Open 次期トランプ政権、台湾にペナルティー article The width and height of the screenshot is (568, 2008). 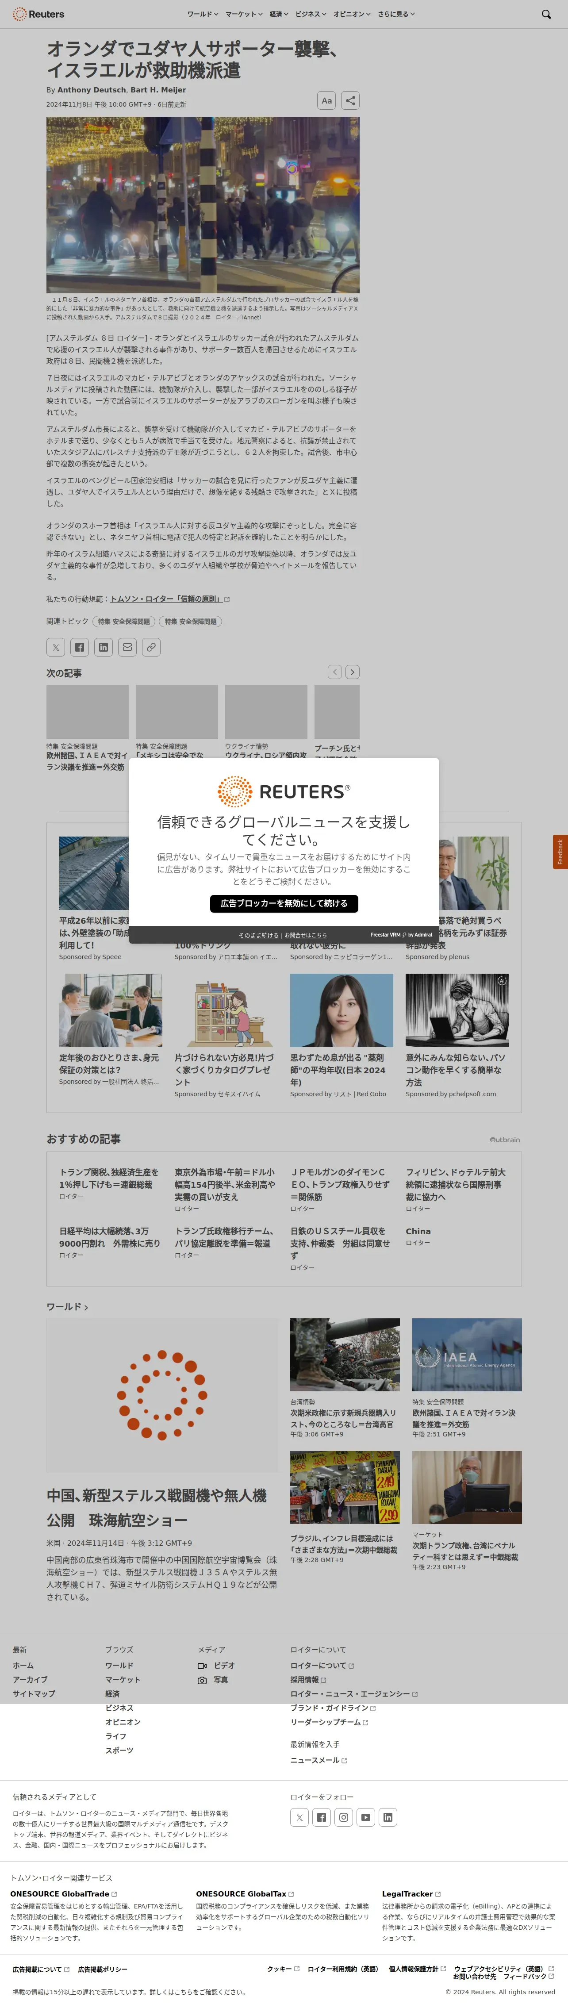[465, 1551]
